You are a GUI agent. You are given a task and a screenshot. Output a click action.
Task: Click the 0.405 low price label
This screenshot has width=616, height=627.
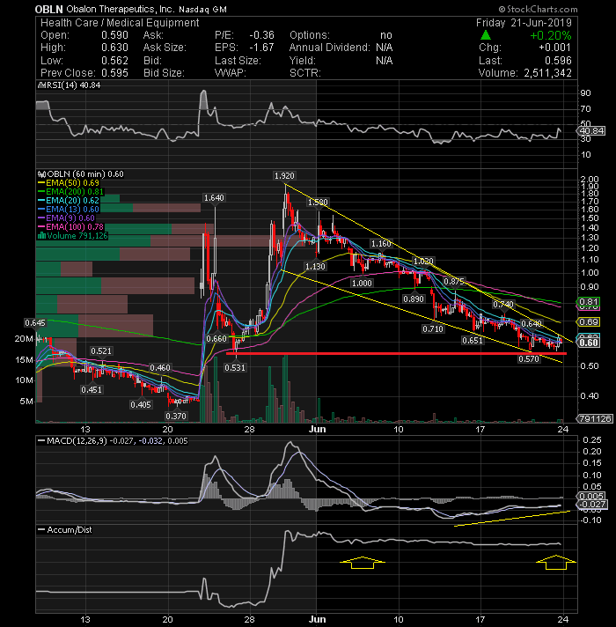point(141,405)
